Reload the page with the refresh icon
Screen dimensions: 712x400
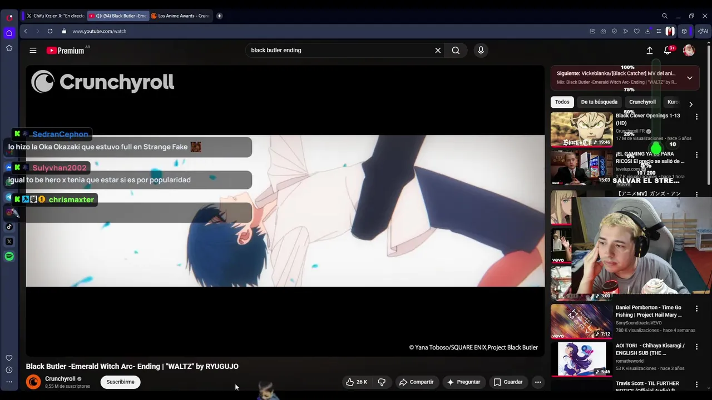pyautogui.click(x=50, y=31)
